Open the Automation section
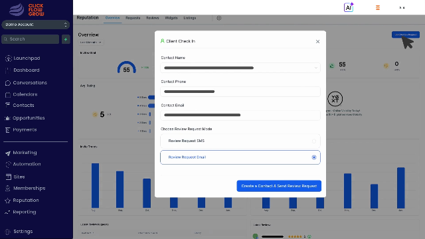This screenshot has height=239, width=425. [23, 164]
